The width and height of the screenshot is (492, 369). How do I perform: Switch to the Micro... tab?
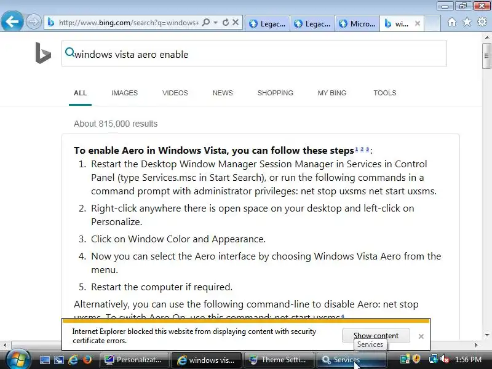click(x=357, y=23)
